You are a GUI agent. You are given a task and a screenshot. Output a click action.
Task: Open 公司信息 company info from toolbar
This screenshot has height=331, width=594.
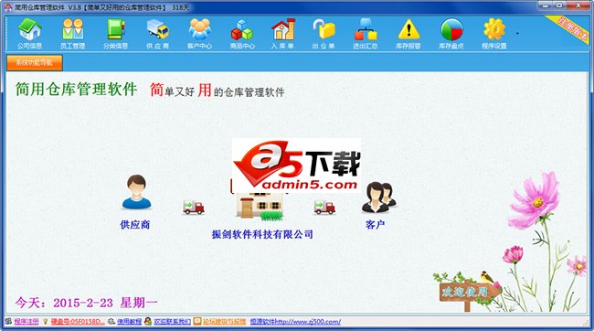click(x=29, y=34)
